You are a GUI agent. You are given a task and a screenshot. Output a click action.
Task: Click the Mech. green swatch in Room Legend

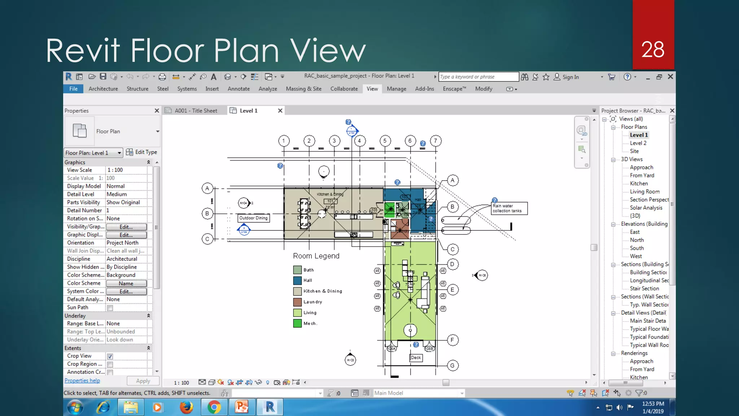click(x=297, y=324)
